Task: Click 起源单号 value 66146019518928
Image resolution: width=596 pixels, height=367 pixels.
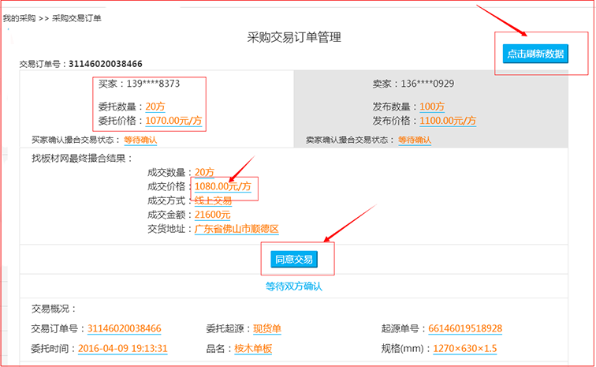Action: [465, 328]
